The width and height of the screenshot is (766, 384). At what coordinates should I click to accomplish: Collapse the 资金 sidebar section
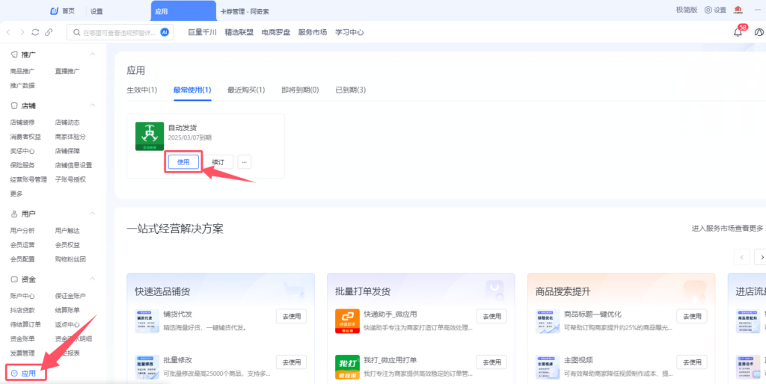[92, 279]
